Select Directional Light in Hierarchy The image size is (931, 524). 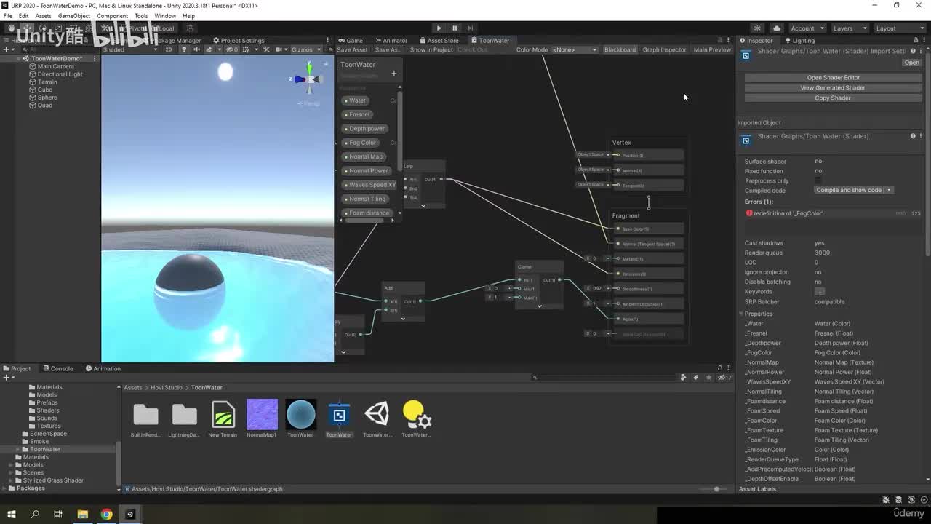[x=60, y=74]
